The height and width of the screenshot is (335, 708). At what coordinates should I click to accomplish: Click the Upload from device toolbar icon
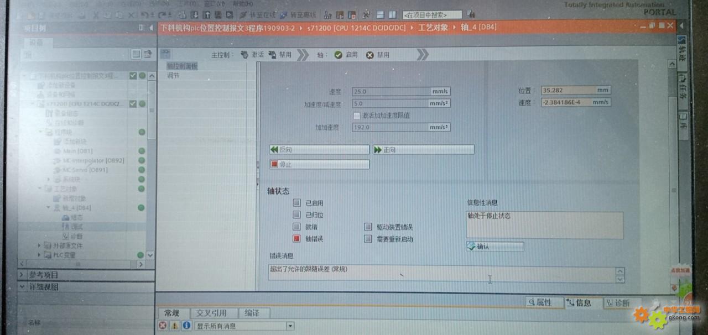[206, 15]
